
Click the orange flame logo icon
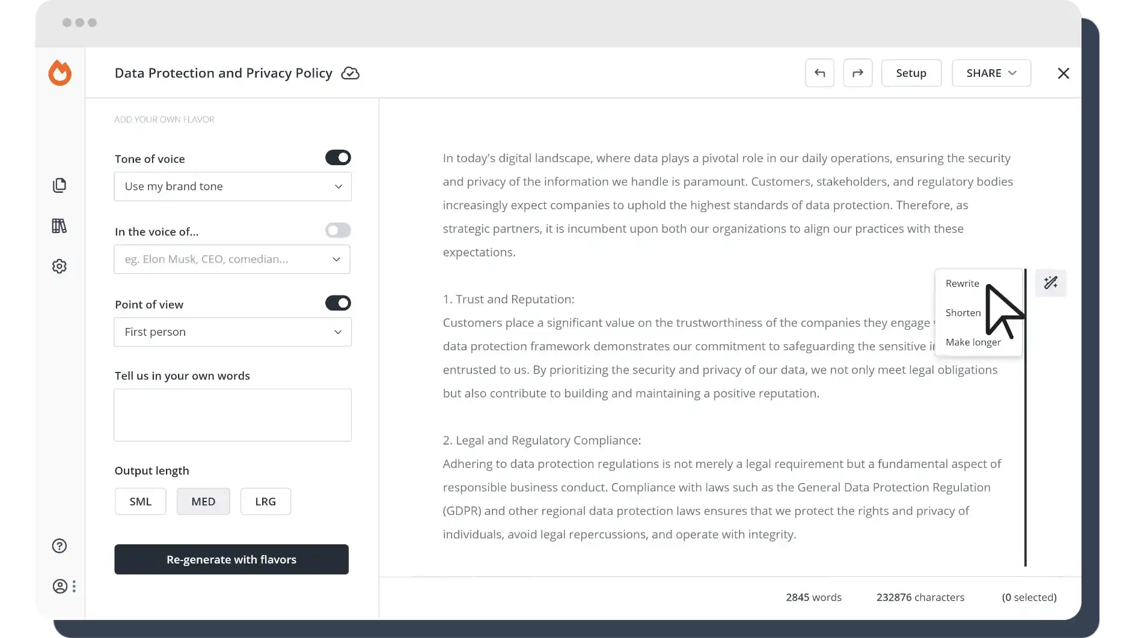(60, 73)
